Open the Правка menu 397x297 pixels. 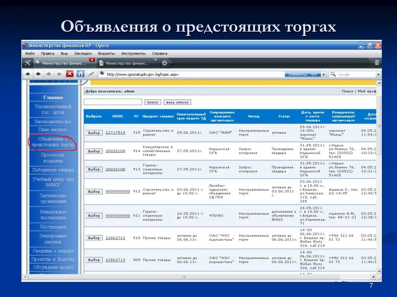[48, 53]
